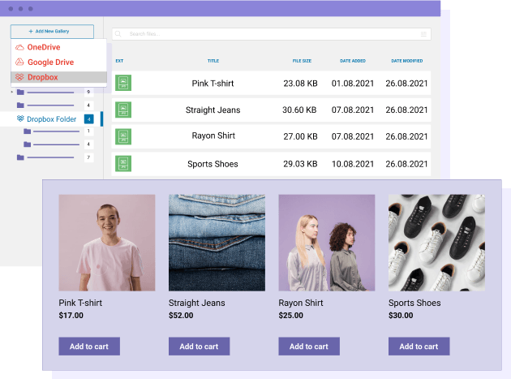The width and height of the screenshot is (511, 379).
Task: Click the Pink T-shirt JPG file icon
Action: tap(123, 83)
